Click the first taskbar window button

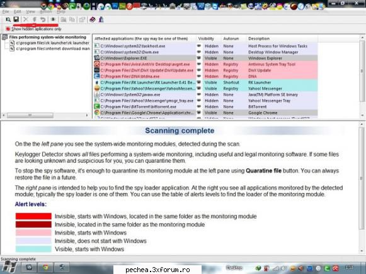coord(29,267)
